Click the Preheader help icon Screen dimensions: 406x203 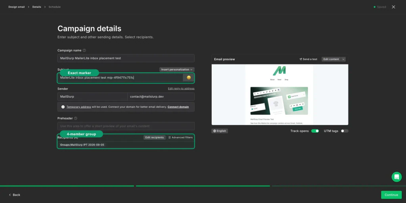(76, 118)
